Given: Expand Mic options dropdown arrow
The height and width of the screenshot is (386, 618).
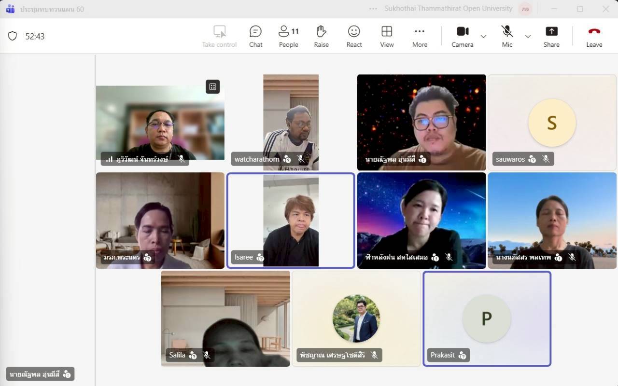Looking at the screenshot, I should coord(528,37).
